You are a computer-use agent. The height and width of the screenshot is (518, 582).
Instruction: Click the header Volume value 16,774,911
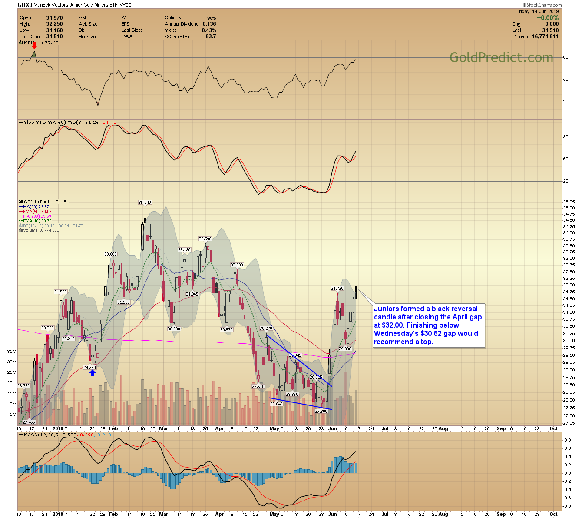545,37
